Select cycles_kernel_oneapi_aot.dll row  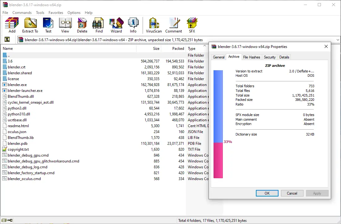pyautogui.click(x=105, y=102)
